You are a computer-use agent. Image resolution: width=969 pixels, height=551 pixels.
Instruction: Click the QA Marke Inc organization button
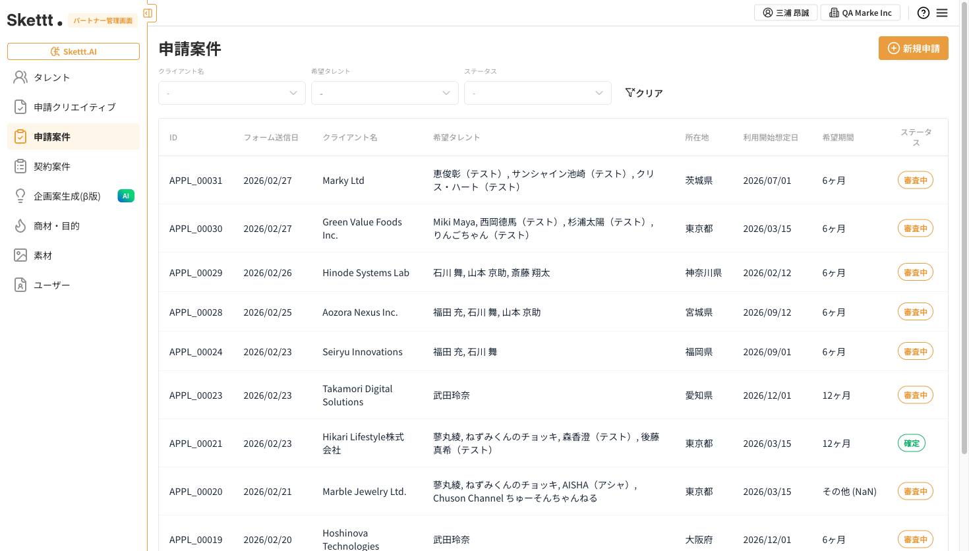click(860, 13)
